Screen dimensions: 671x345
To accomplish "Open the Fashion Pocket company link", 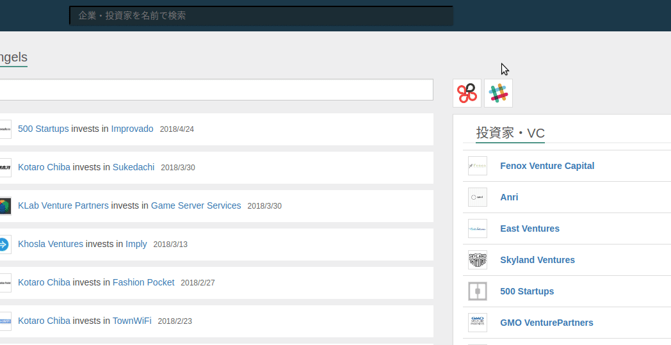I will 143,282.
